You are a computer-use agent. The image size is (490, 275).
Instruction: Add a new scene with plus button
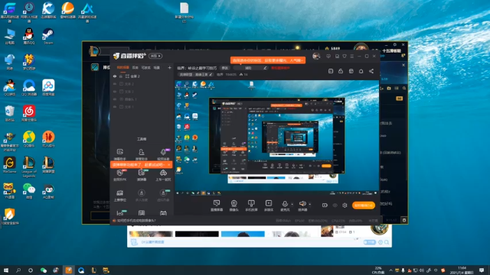click(x=169, y=67)
